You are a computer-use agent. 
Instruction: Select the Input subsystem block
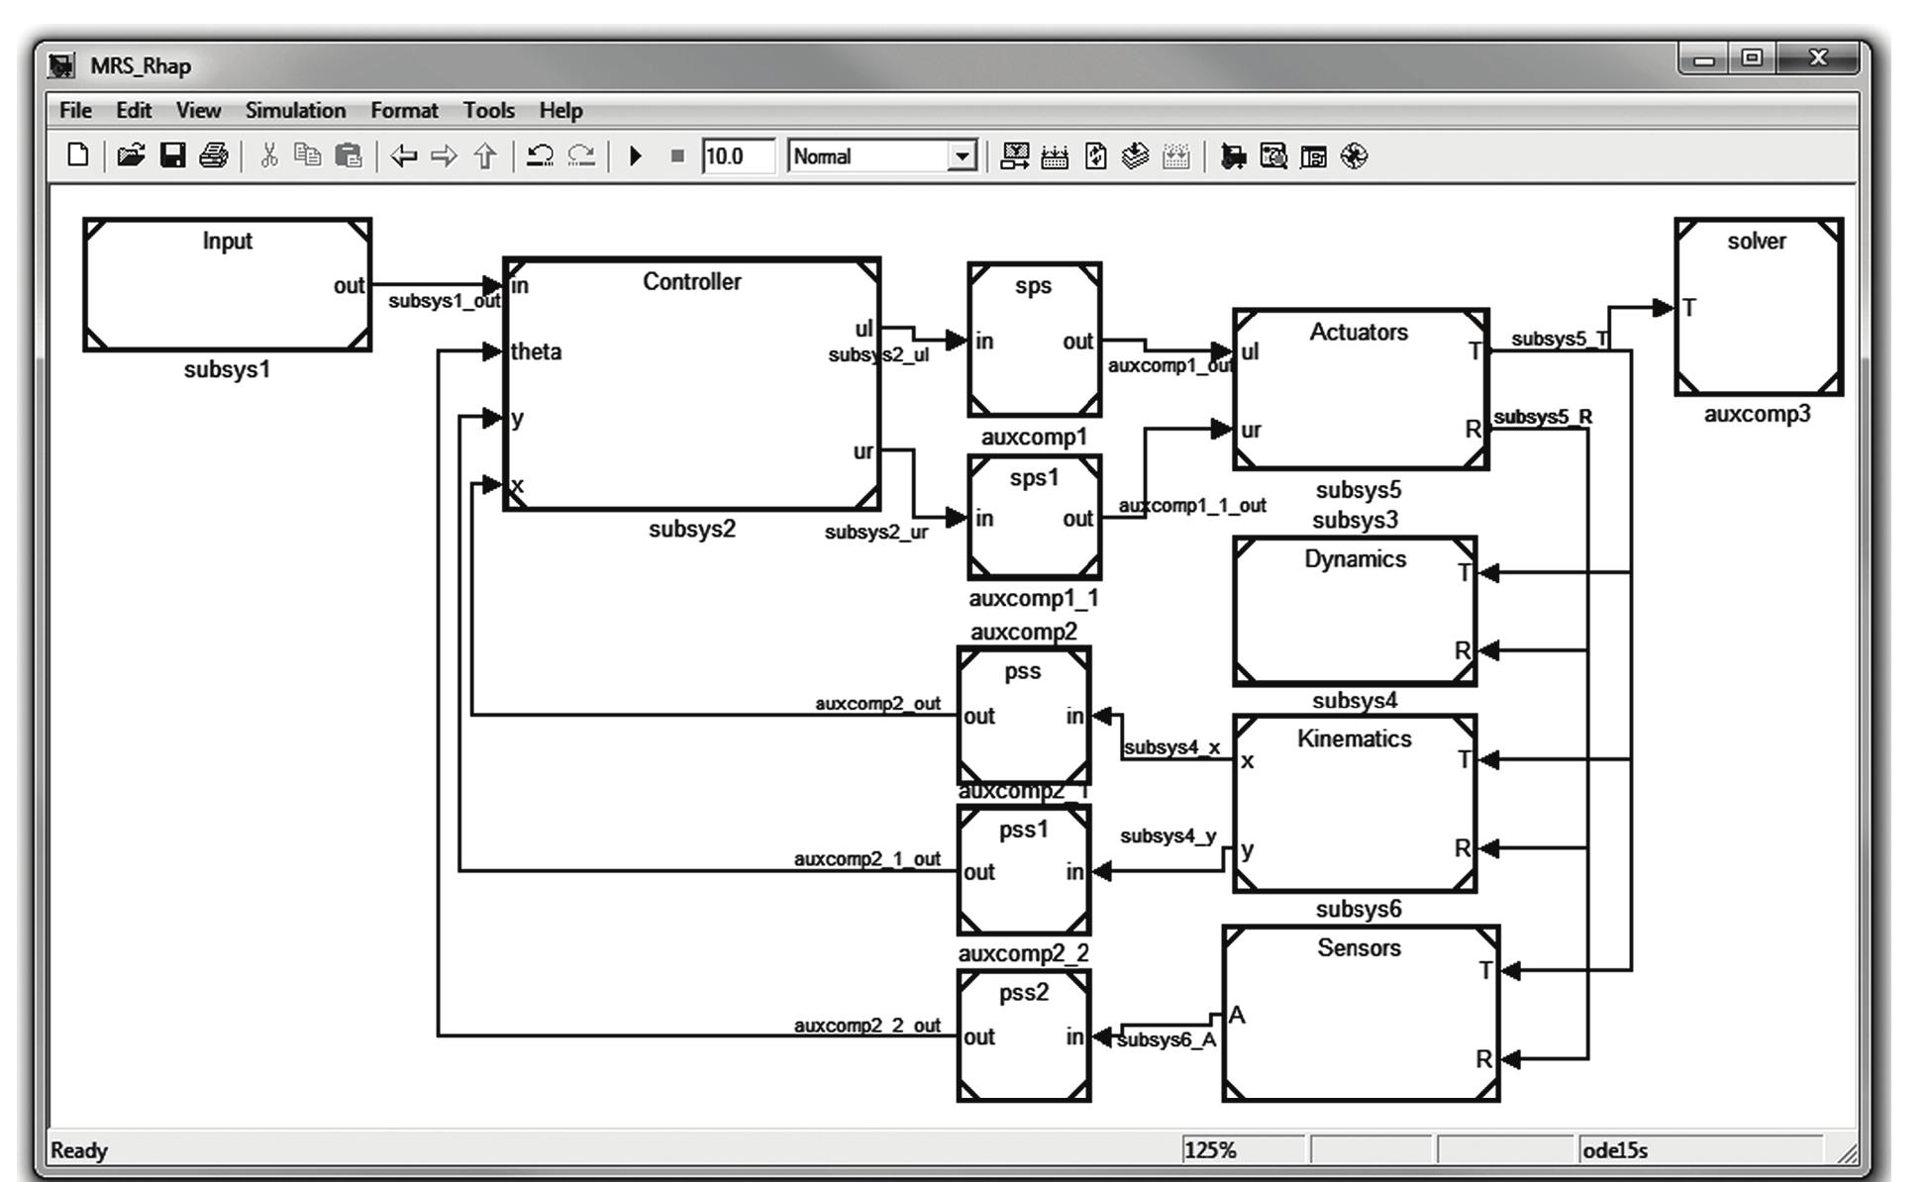227,285
